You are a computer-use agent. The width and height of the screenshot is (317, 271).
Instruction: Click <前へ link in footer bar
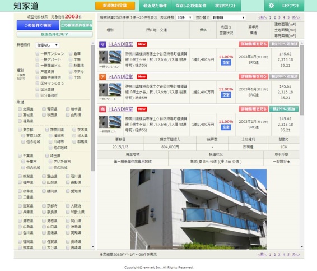tap(262, 255)
